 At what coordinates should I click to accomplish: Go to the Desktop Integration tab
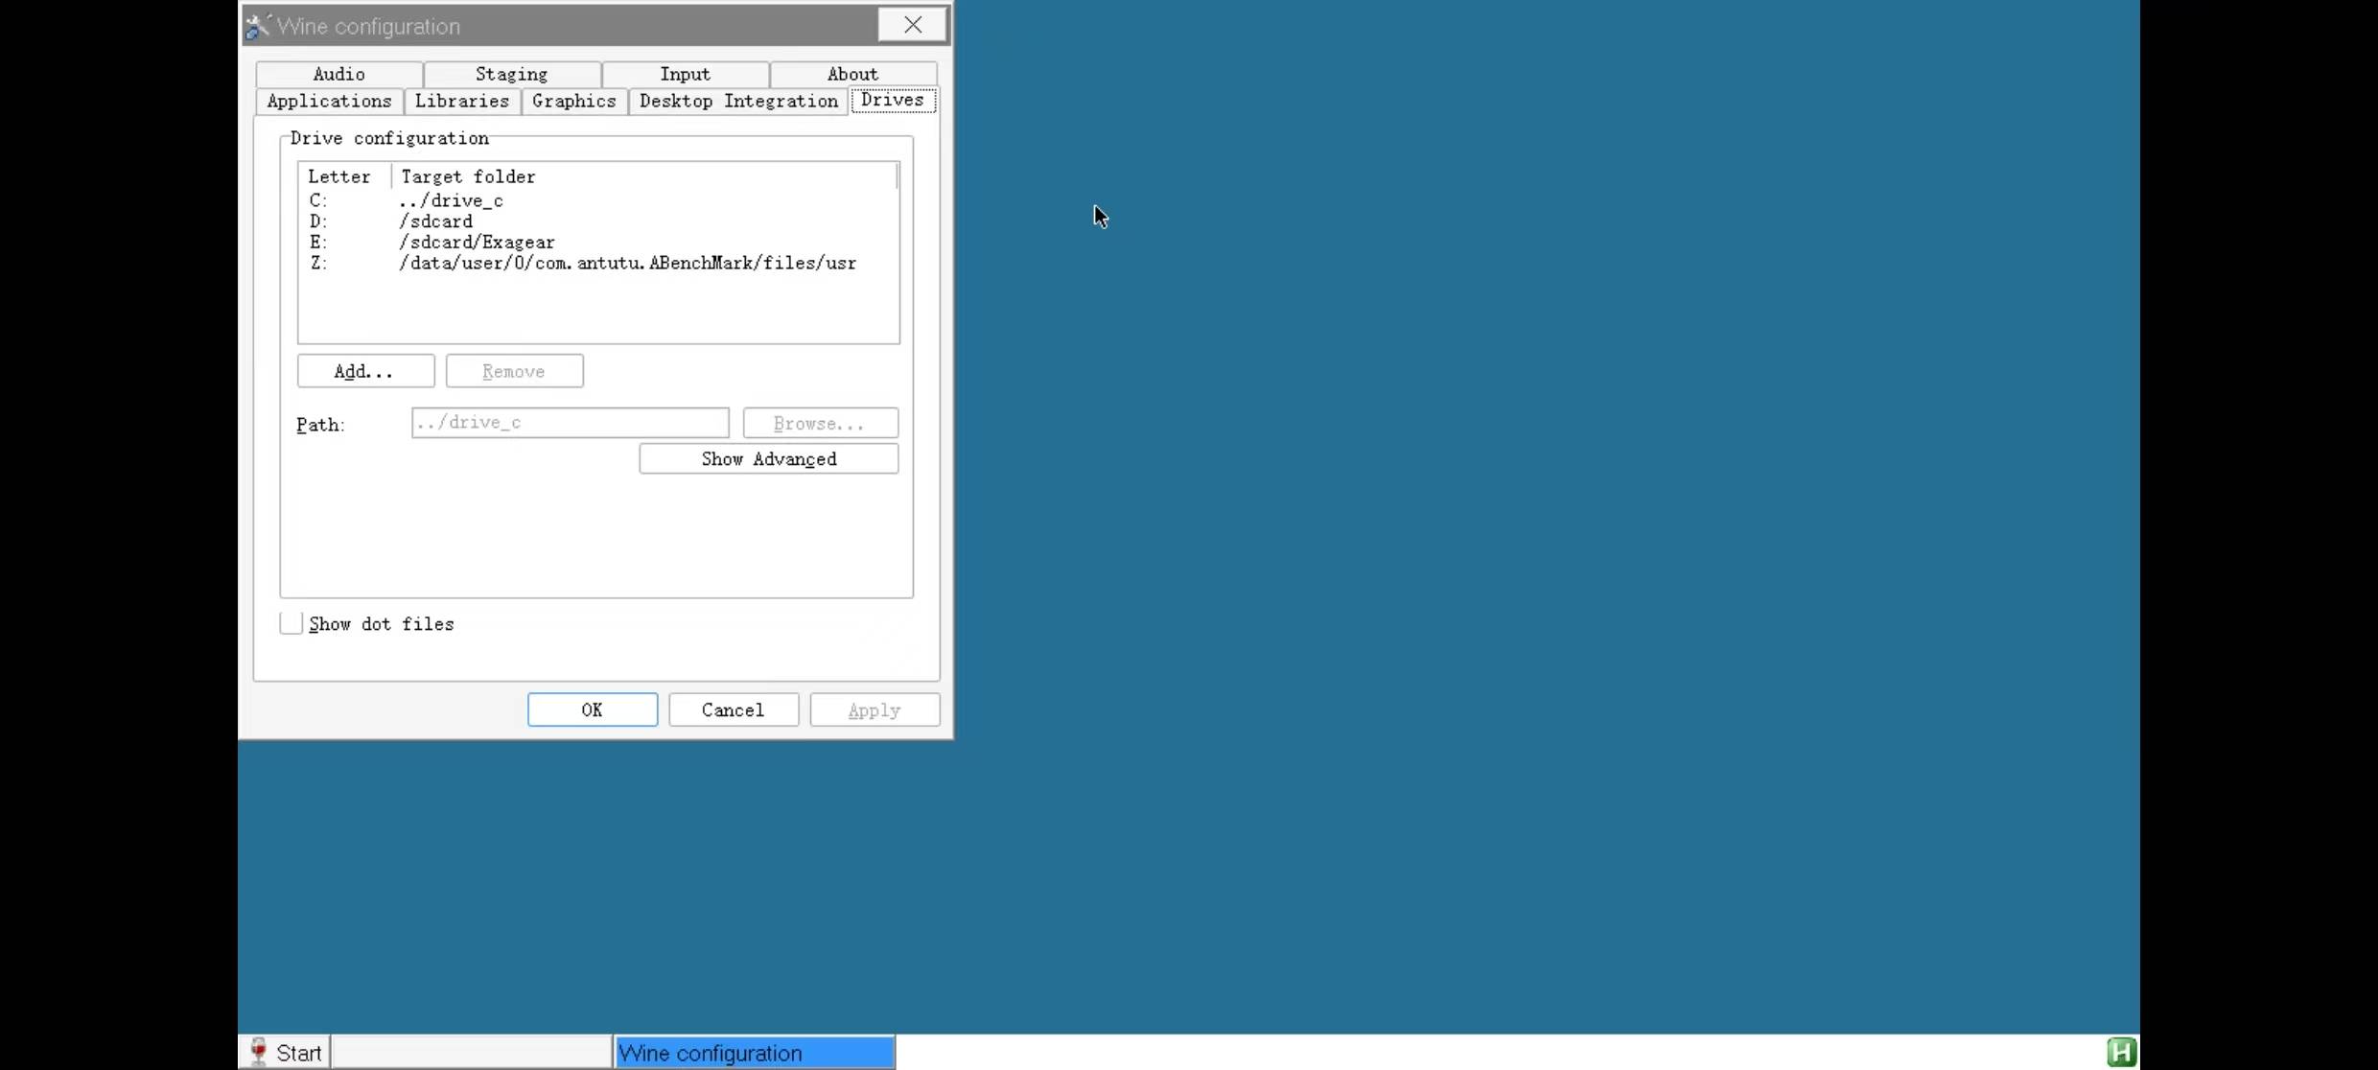(738, 102)
